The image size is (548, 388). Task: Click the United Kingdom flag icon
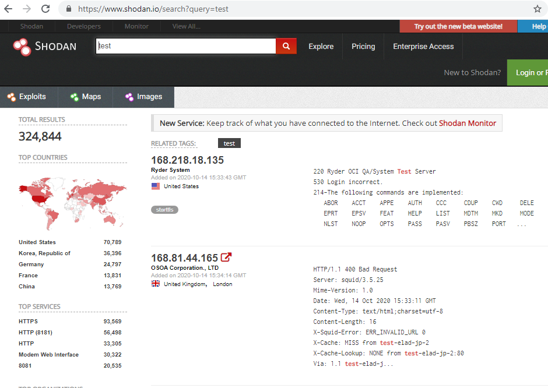[156, 284]
